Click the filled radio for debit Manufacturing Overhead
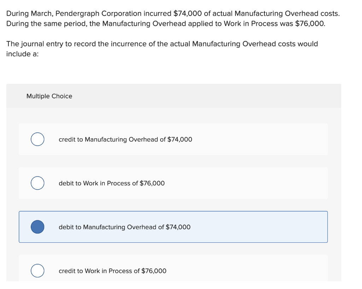Viewport: 362px width, 289px height. coord(37,227)
